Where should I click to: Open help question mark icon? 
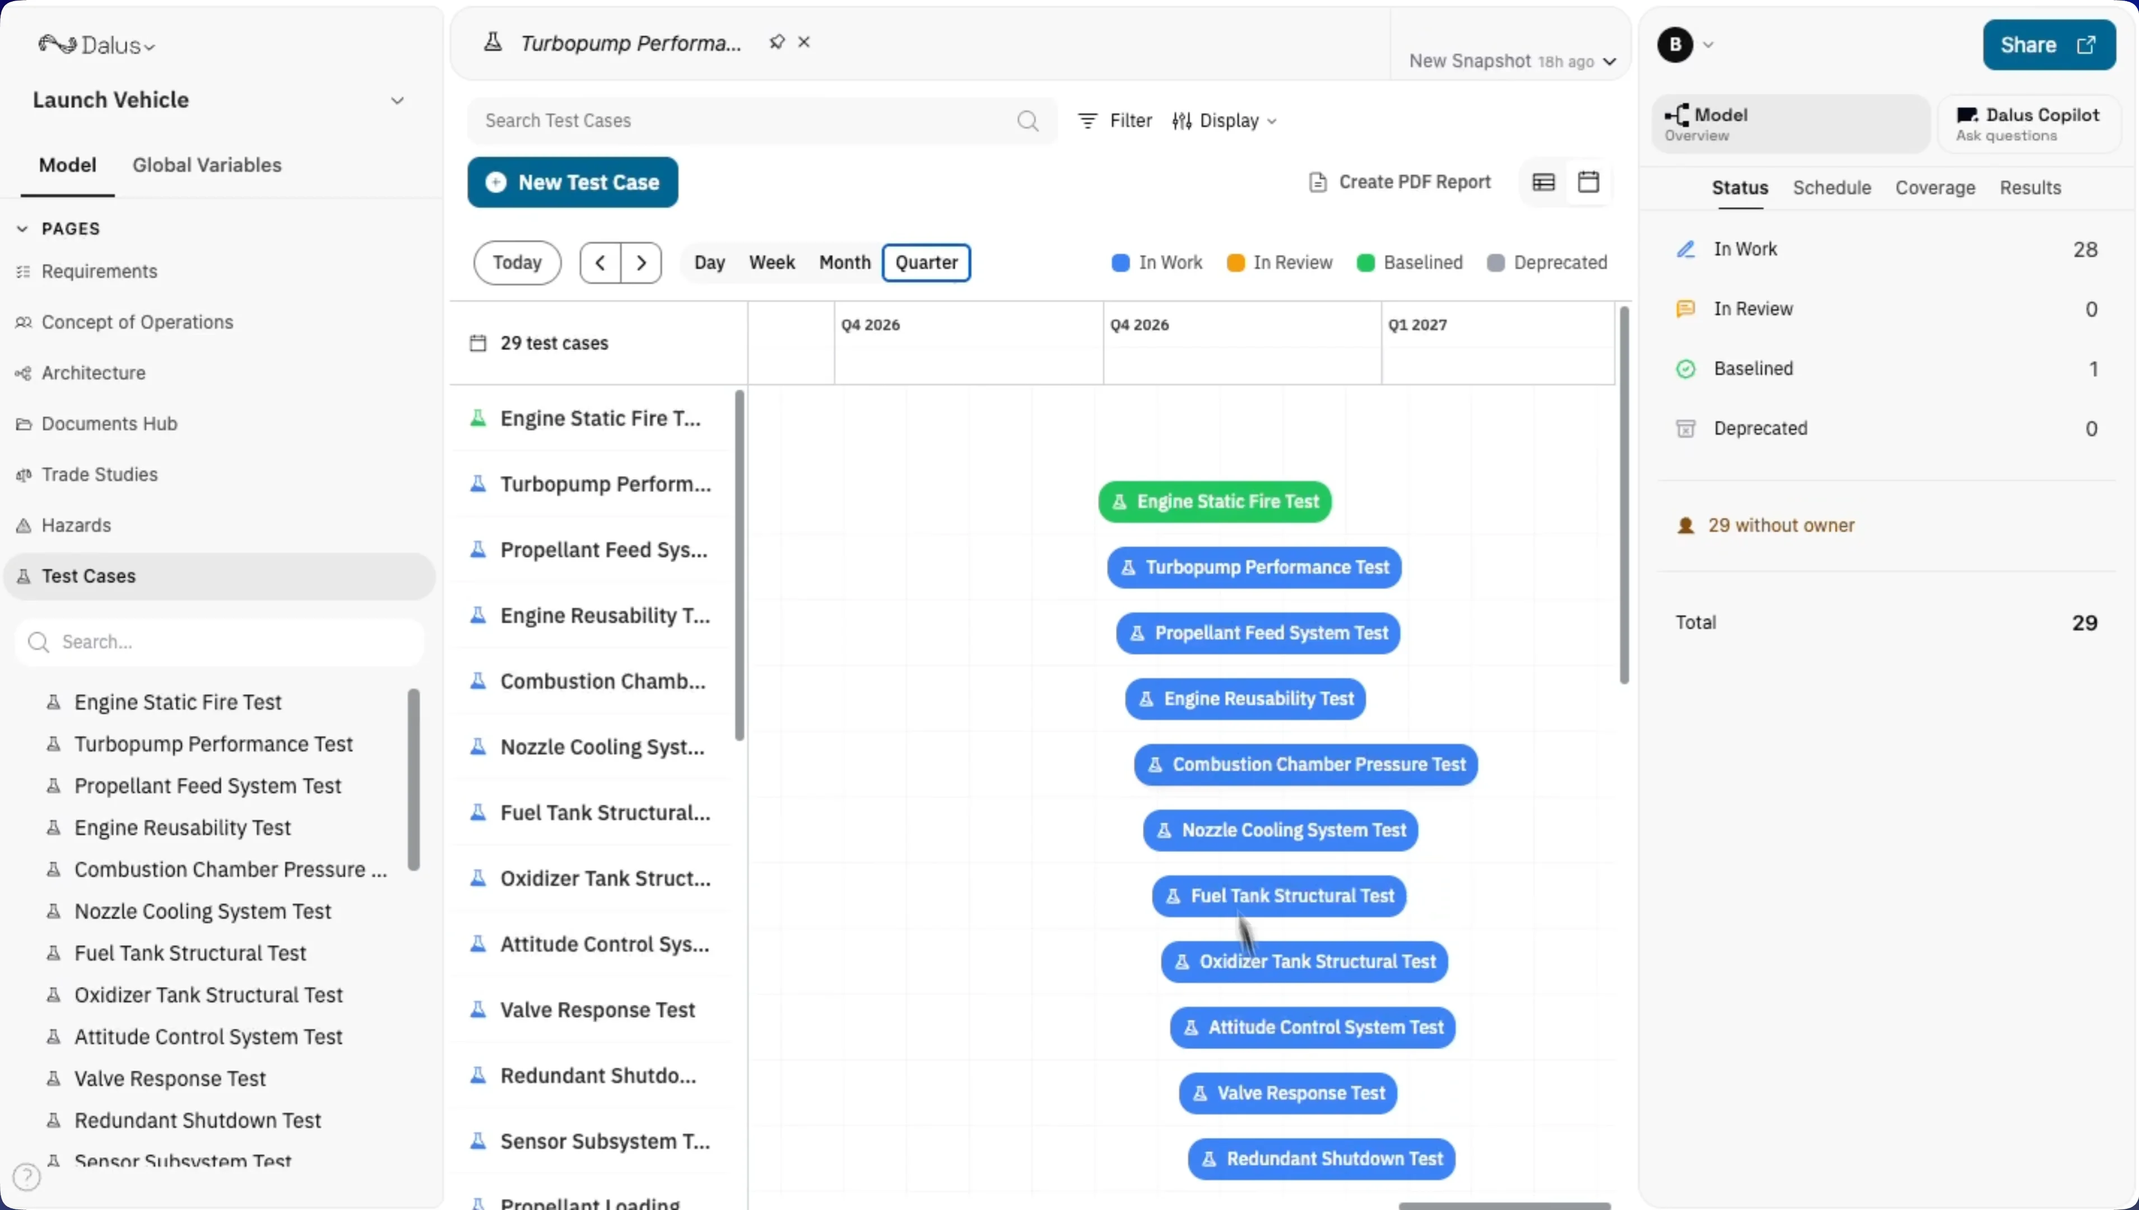[x=26, y=1177]
